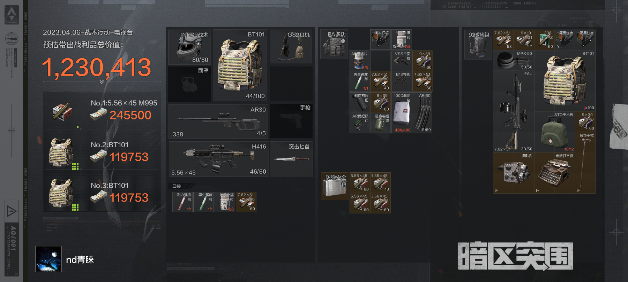Screen dimensions: 628x282
Task: Click the value 245500
Action: [130, 115]
